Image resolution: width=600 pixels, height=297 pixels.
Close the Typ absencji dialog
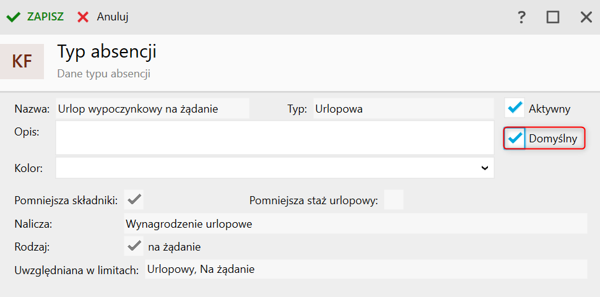[586, 17]
